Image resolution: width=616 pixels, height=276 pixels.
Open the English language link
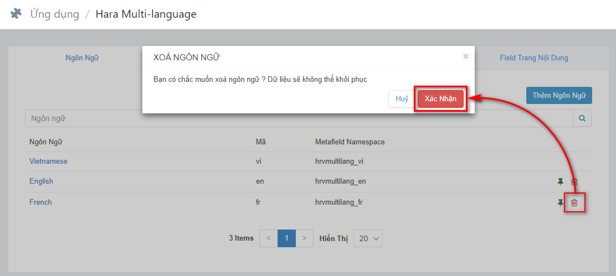pos(41,181)
